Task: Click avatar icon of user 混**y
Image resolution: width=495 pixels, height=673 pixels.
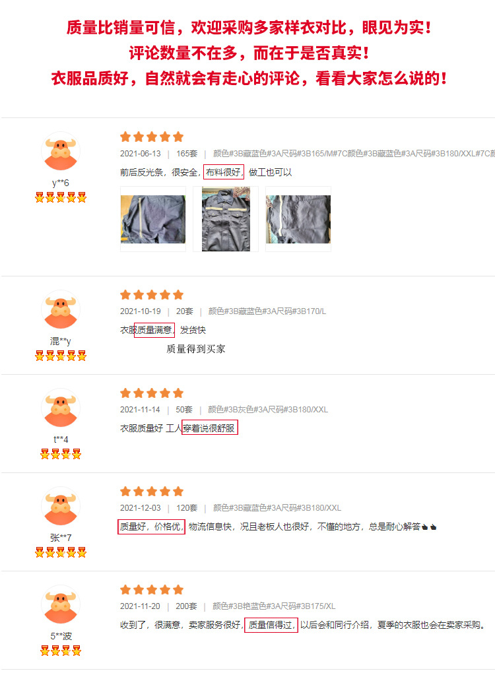Action: point(61,309)
